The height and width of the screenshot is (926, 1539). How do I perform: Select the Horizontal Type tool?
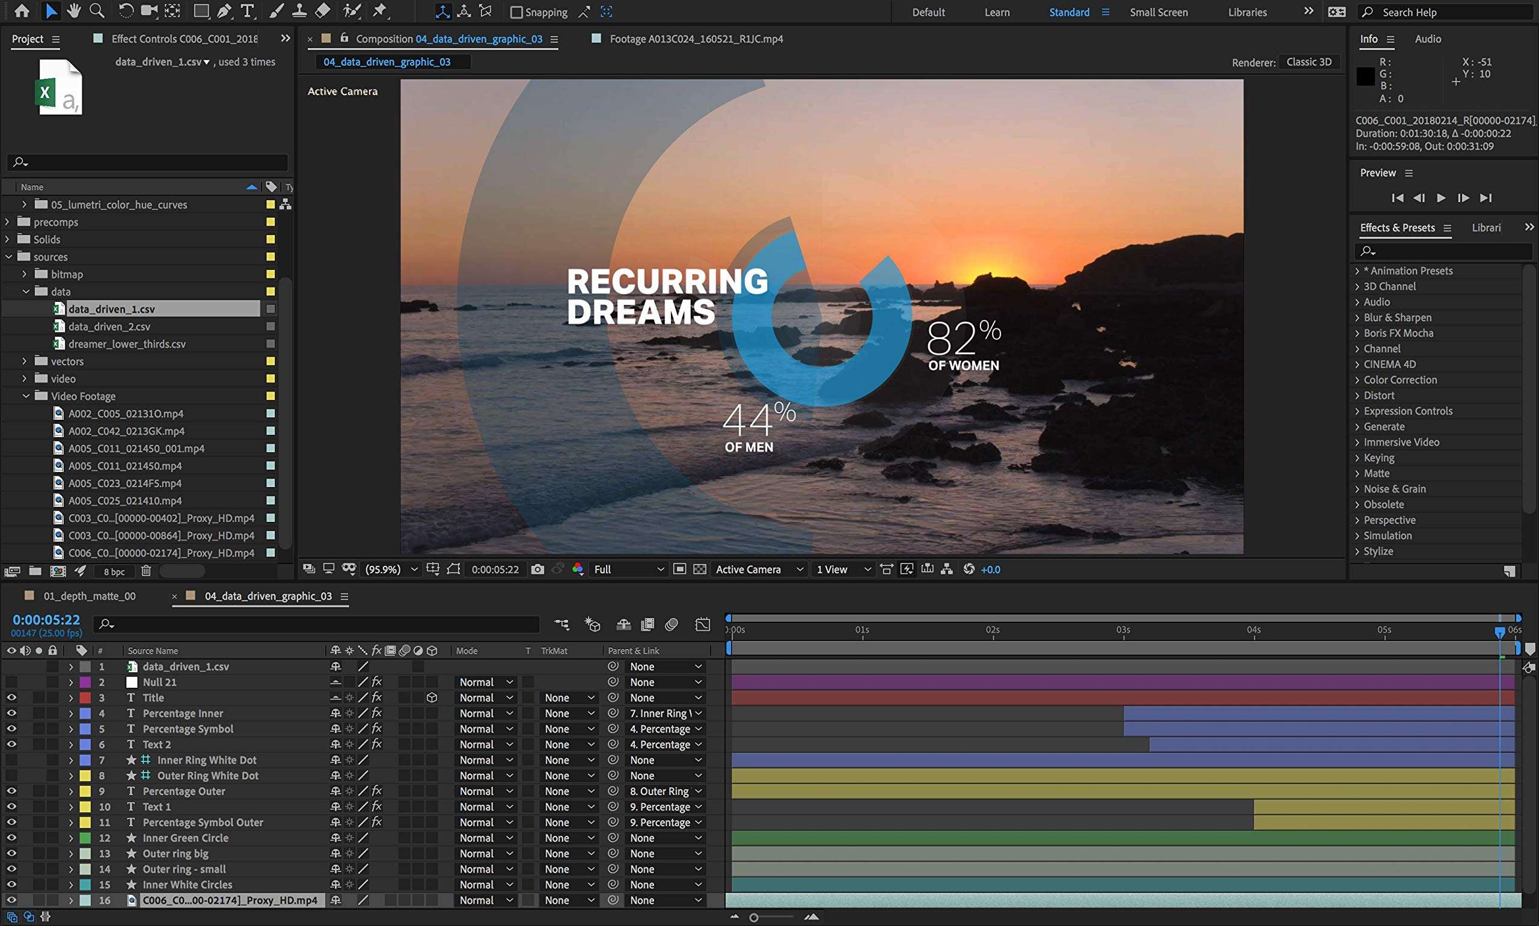coord(247,11)
